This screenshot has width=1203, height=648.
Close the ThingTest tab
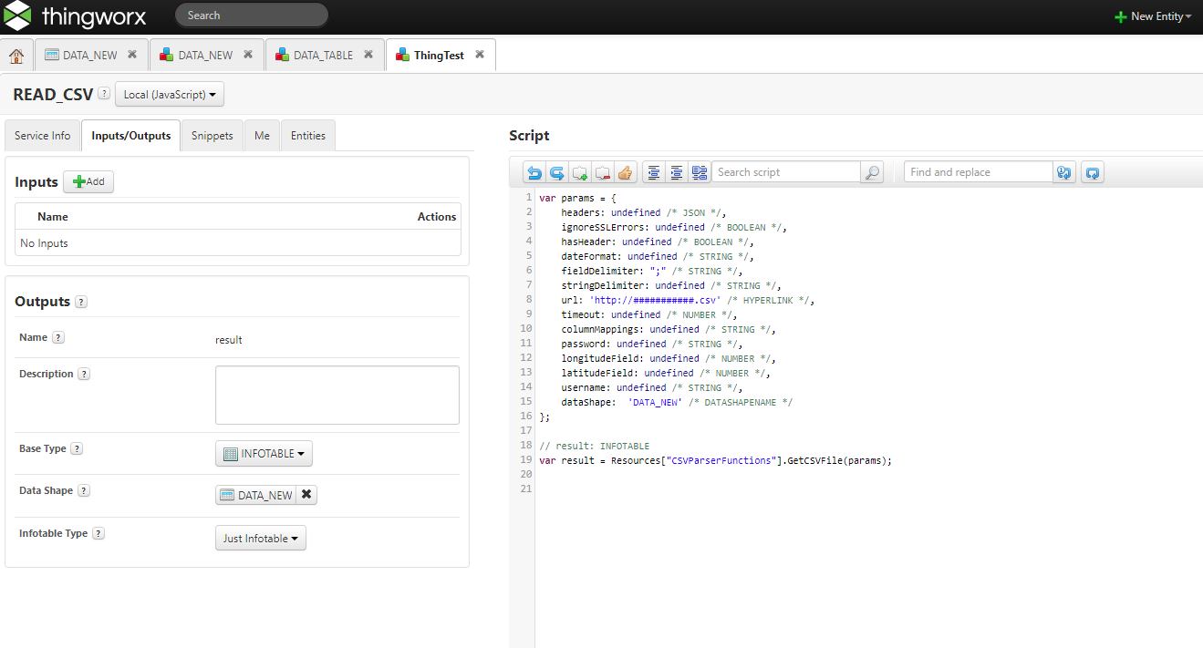coord(480,55)
